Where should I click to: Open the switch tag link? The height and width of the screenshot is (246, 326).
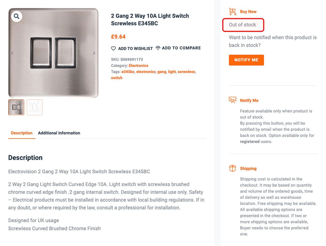[117, 78]
